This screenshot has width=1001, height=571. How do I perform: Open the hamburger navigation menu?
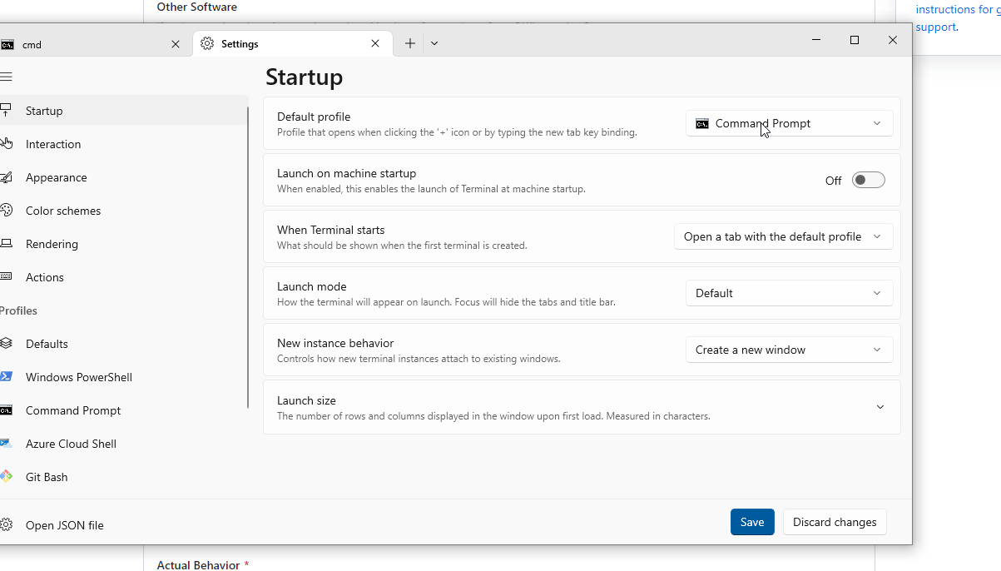pyautogui.click(x=6, y=77)
